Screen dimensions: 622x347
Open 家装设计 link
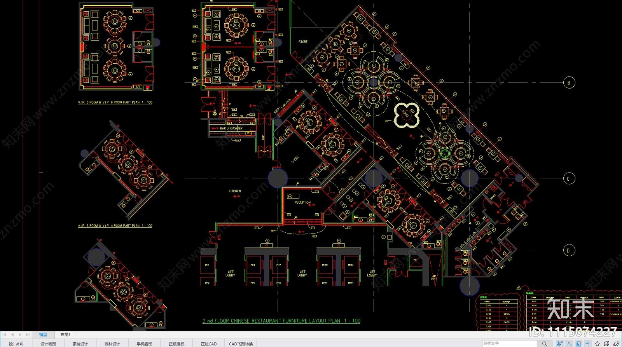(x=80, y=344)
